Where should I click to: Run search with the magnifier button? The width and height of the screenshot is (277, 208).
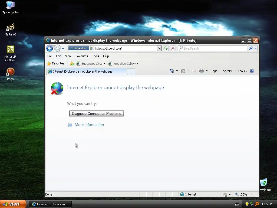coord(251,48)
